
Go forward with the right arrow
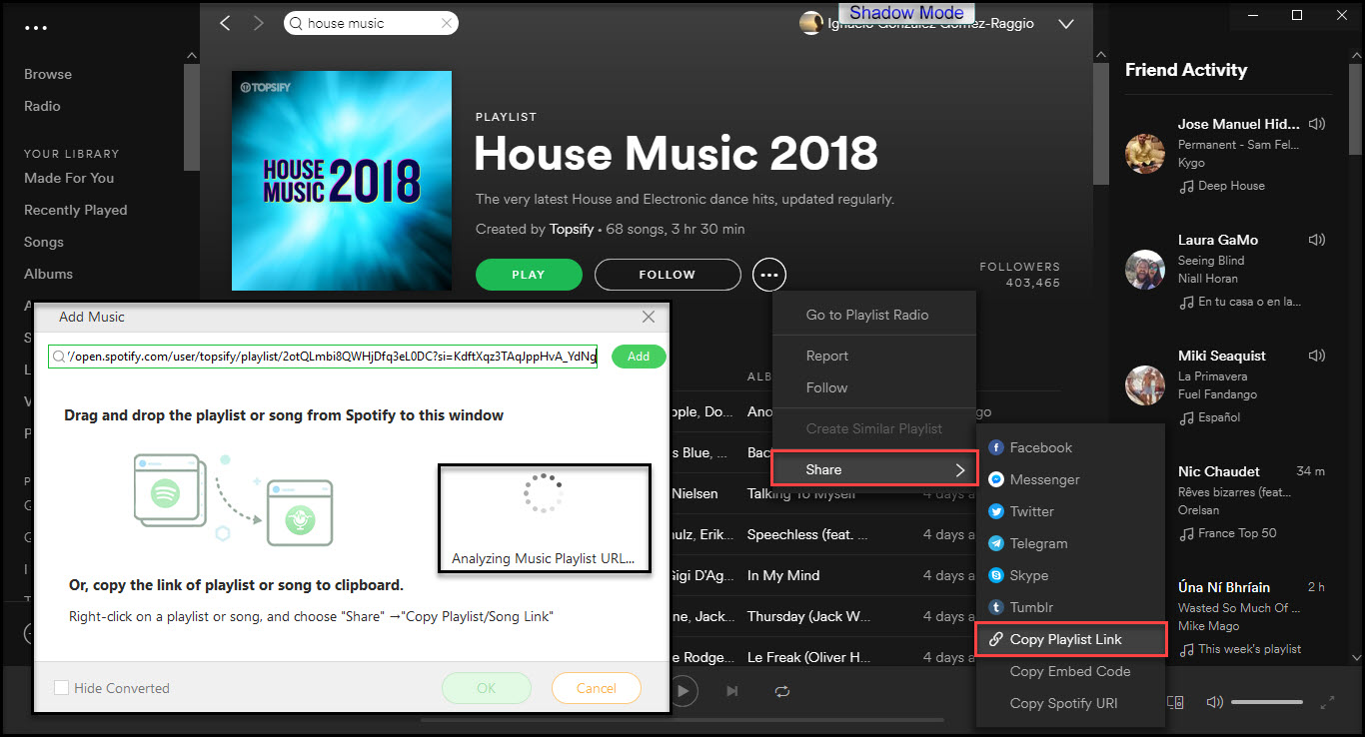pyautogui.click(x=259, y=23)
